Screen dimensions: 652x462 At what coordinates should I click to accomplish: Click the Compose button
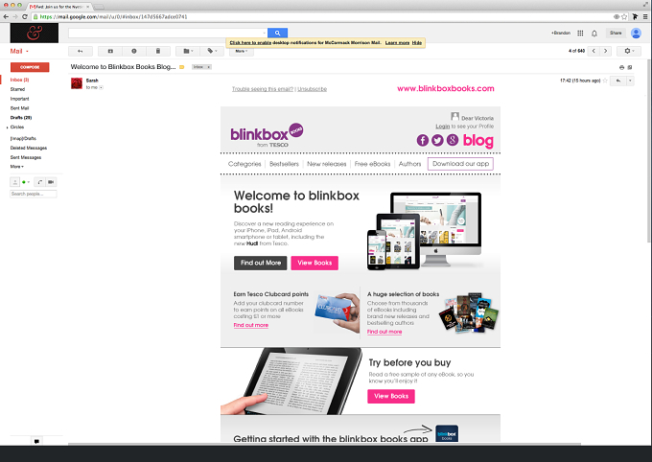[30, 67]
